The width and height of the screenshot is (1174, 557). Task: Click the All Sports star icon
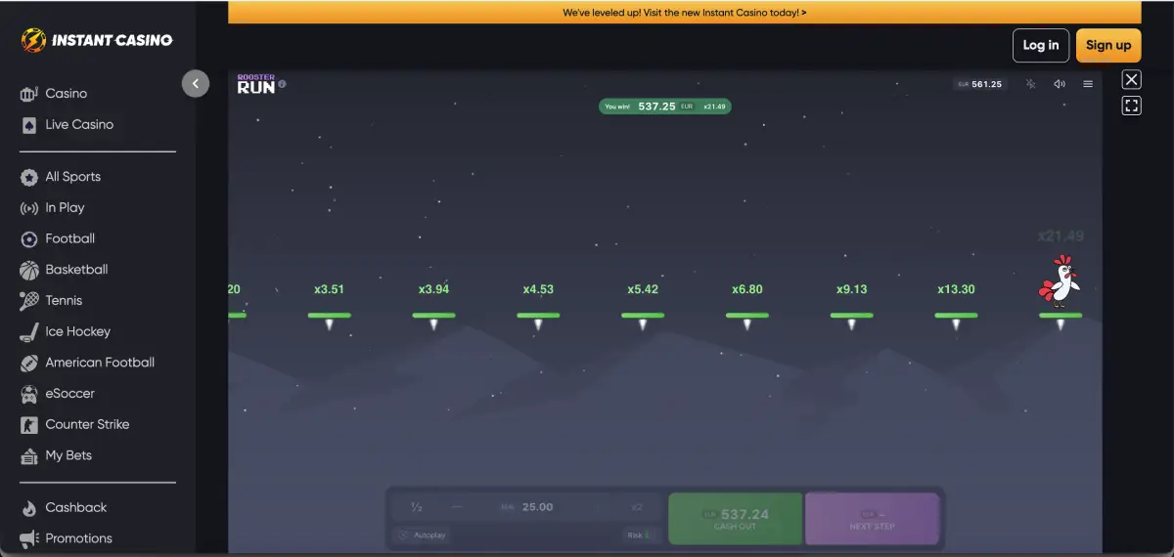tap(28, 177)
